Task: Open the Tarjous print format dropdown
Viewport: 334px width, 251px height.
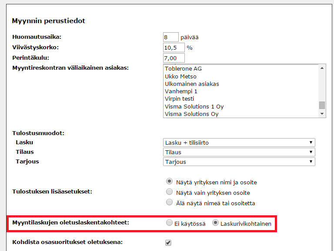Action: tap(239, 162)
